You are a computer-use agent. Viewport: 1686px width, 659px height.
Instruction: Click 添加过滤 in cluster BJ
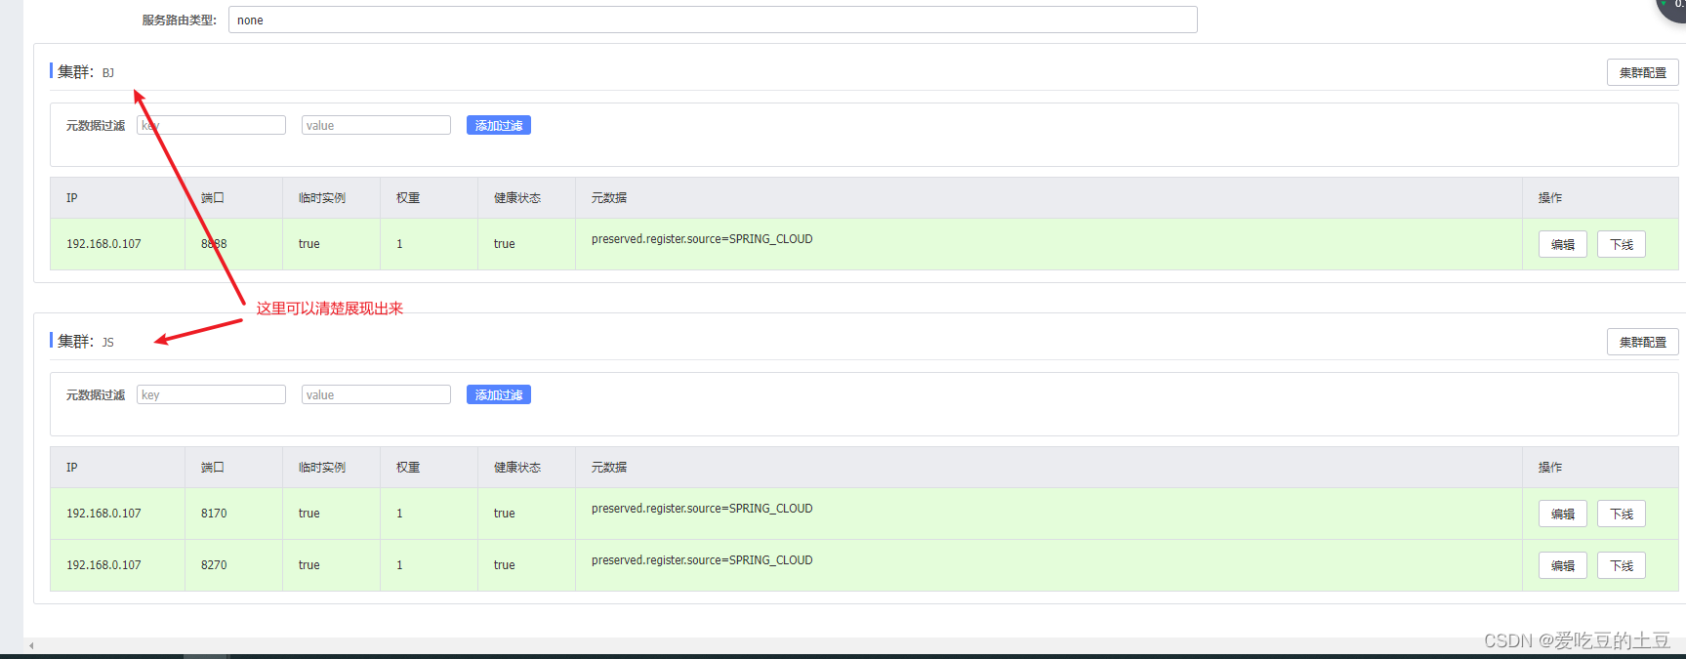coord(499,125)
